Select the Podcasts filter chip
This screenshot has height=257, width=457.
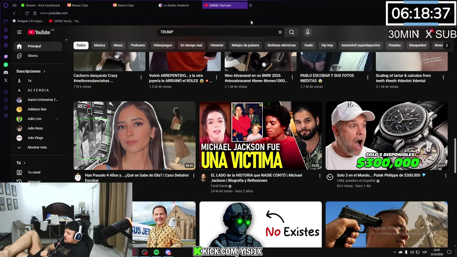[138, 45]
